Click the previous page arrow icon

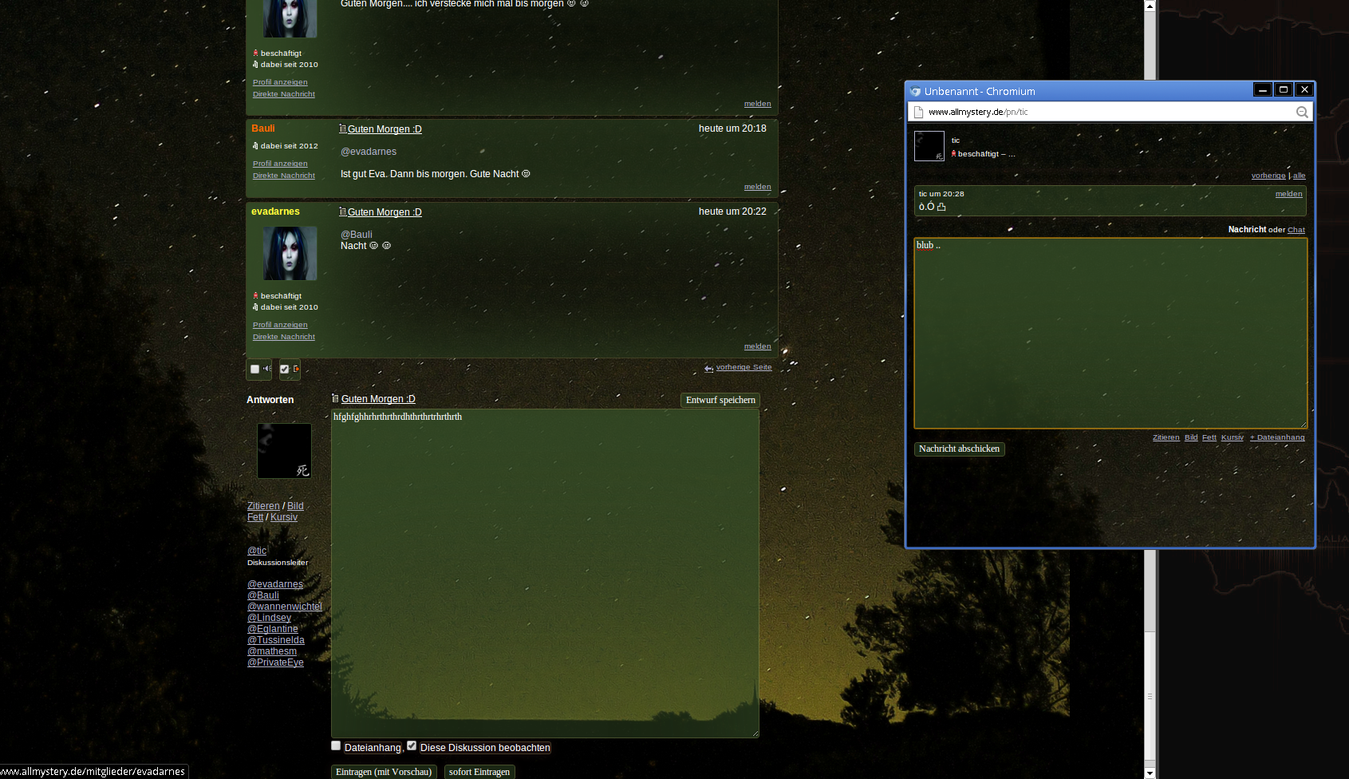(708, 368)
